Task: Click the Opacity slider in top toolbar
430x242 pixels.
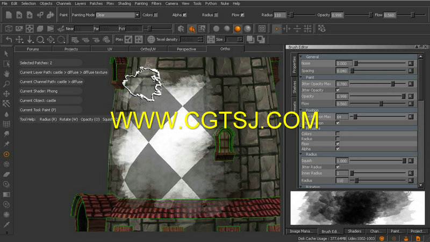Action: point(359,15)
